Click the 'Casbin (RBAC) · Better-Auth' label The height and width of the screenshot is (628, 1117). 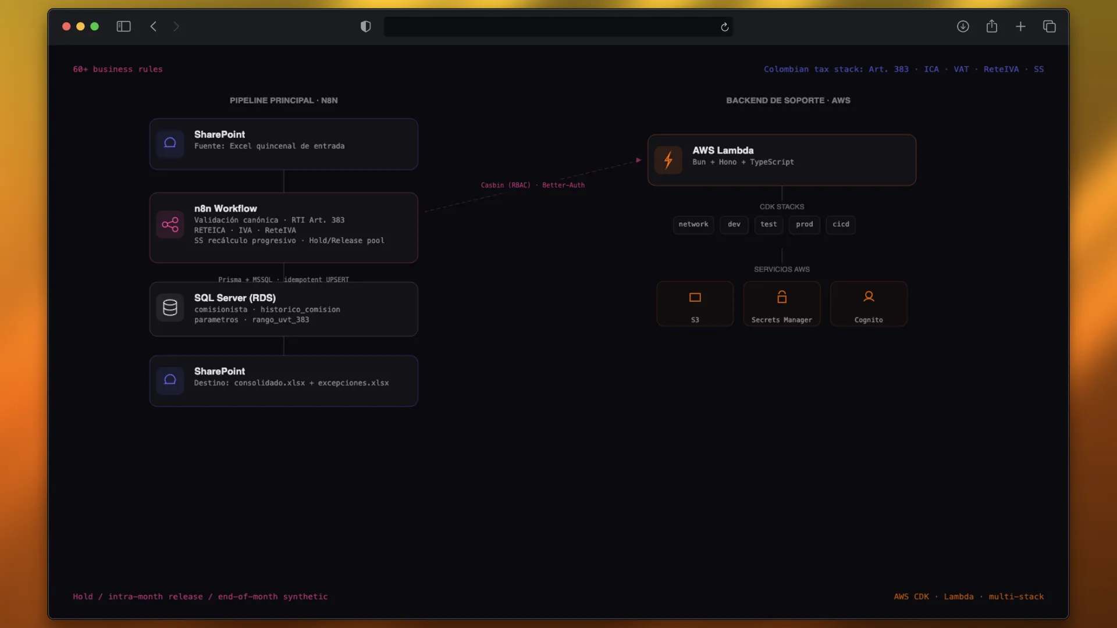coord(533,185)
